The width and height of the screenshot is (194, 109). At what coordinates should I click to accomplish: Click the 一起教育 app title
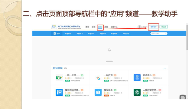pyautogui.click(x=109, y=75)
